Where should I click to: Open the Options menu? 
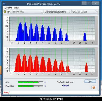pyautogui.click(x=8, y=8)
